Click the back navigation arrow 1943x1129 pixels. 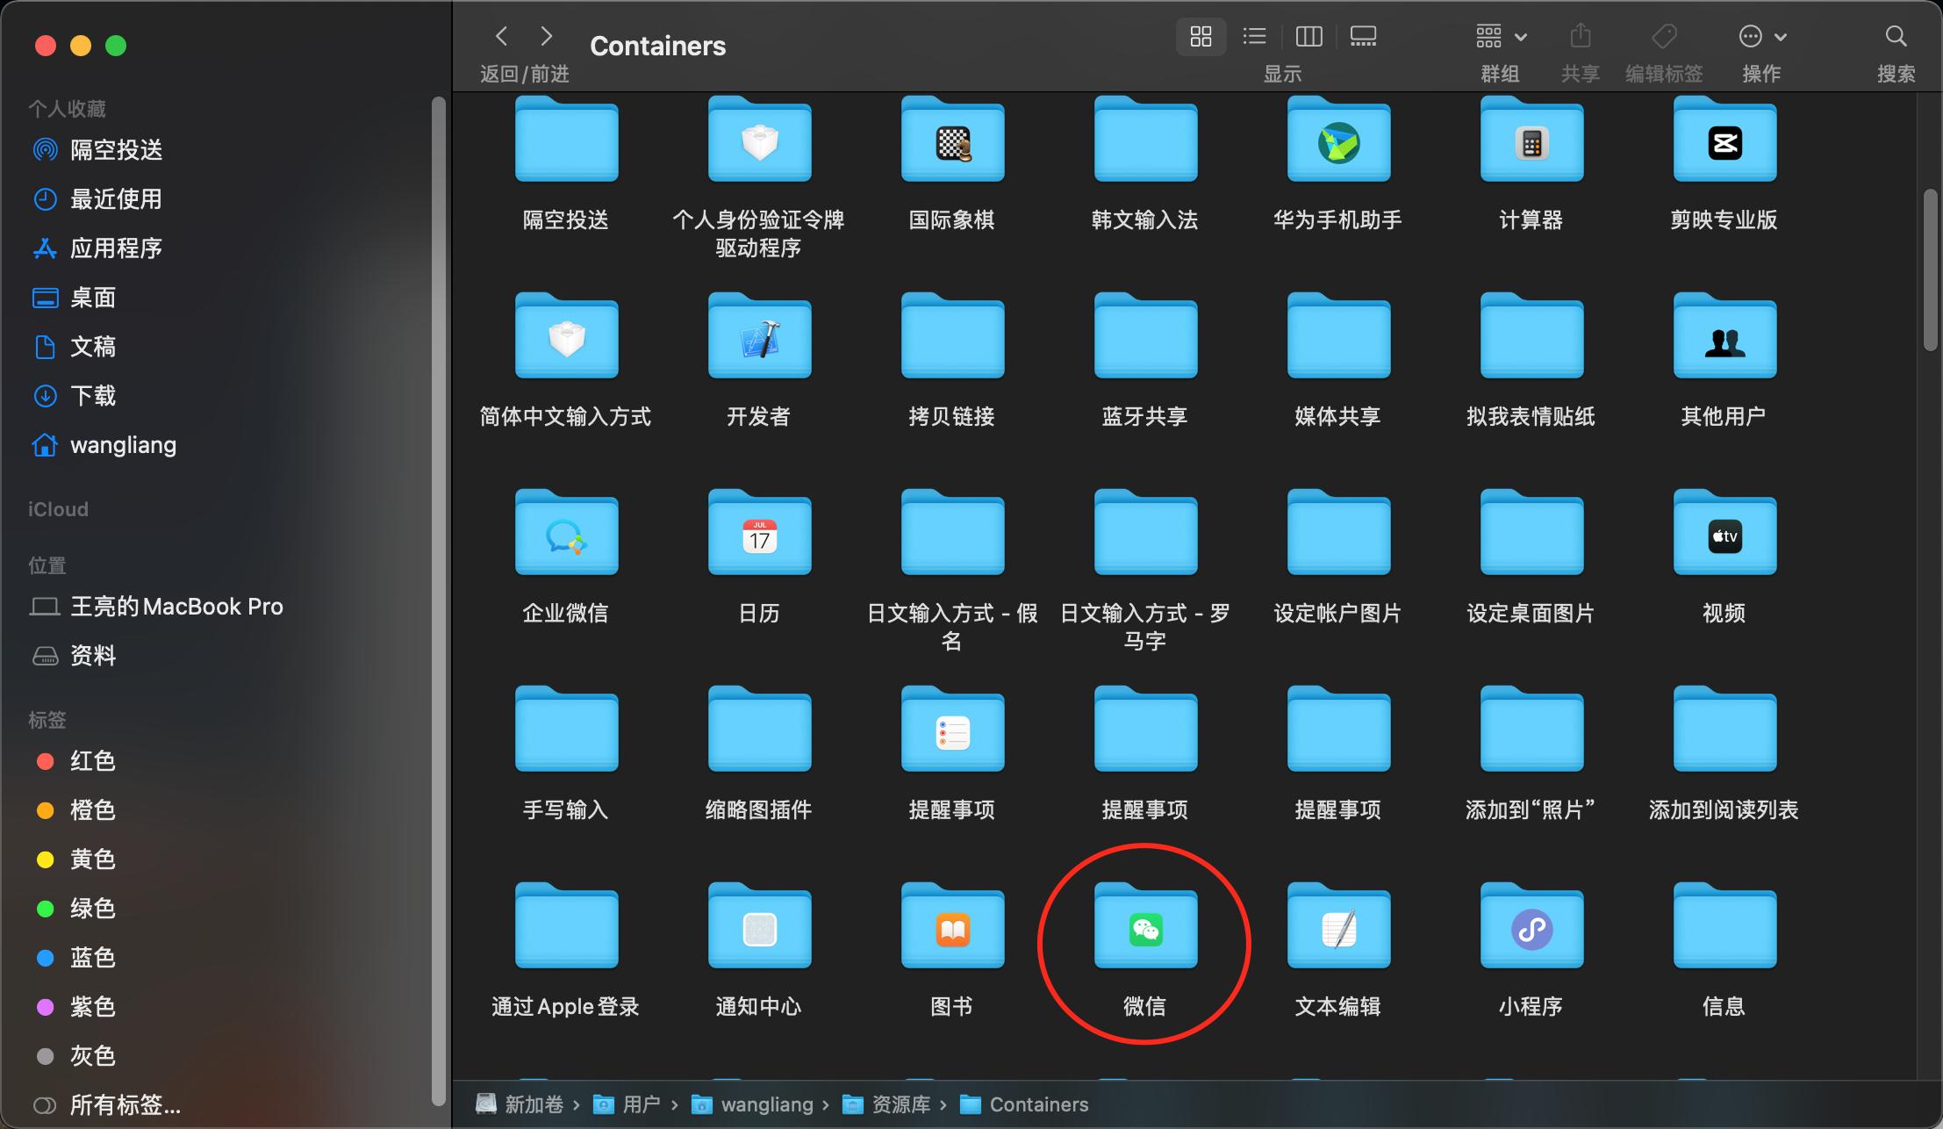tap(500, 36)
